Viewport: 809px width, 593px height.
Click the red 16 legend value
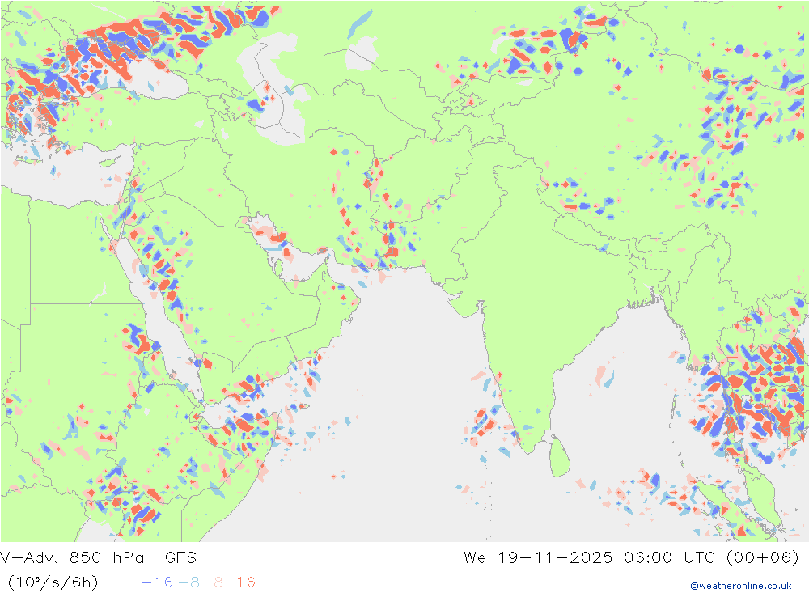click(x=246, y=582)
